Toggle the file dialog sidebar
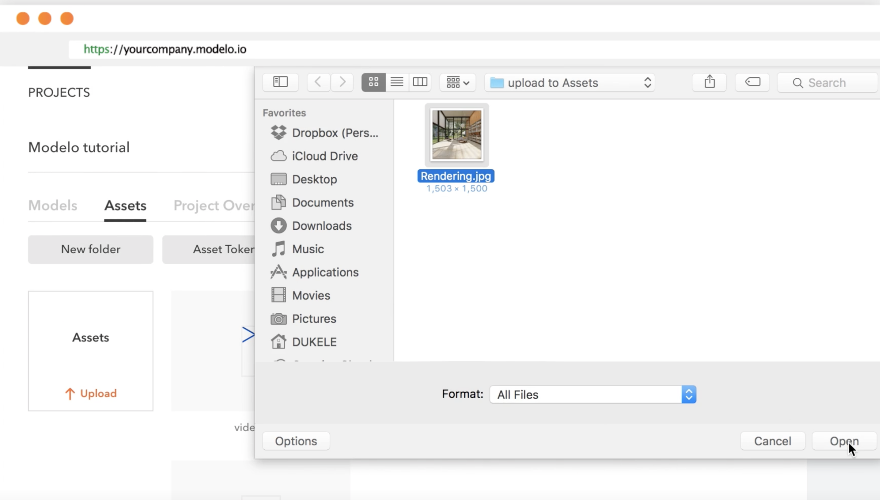The height and width of the screenshot is (500, 880). (280, 82)
